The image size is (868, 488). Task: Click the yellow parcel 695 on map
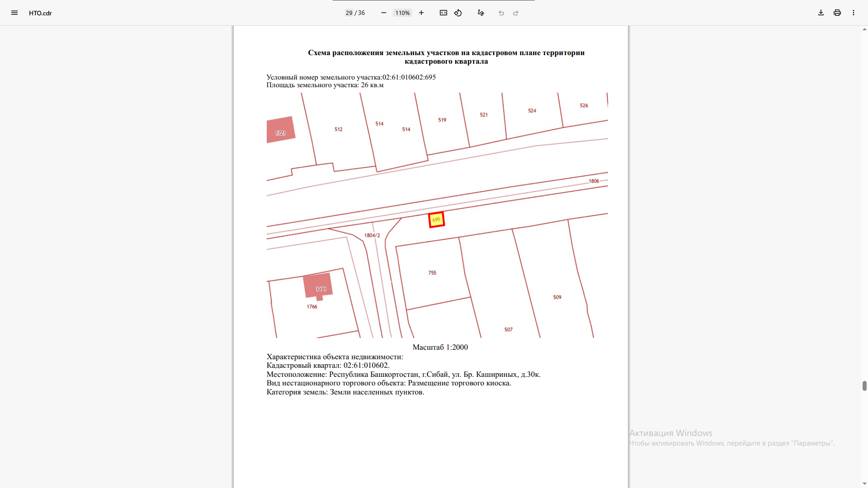coord(436,220)
